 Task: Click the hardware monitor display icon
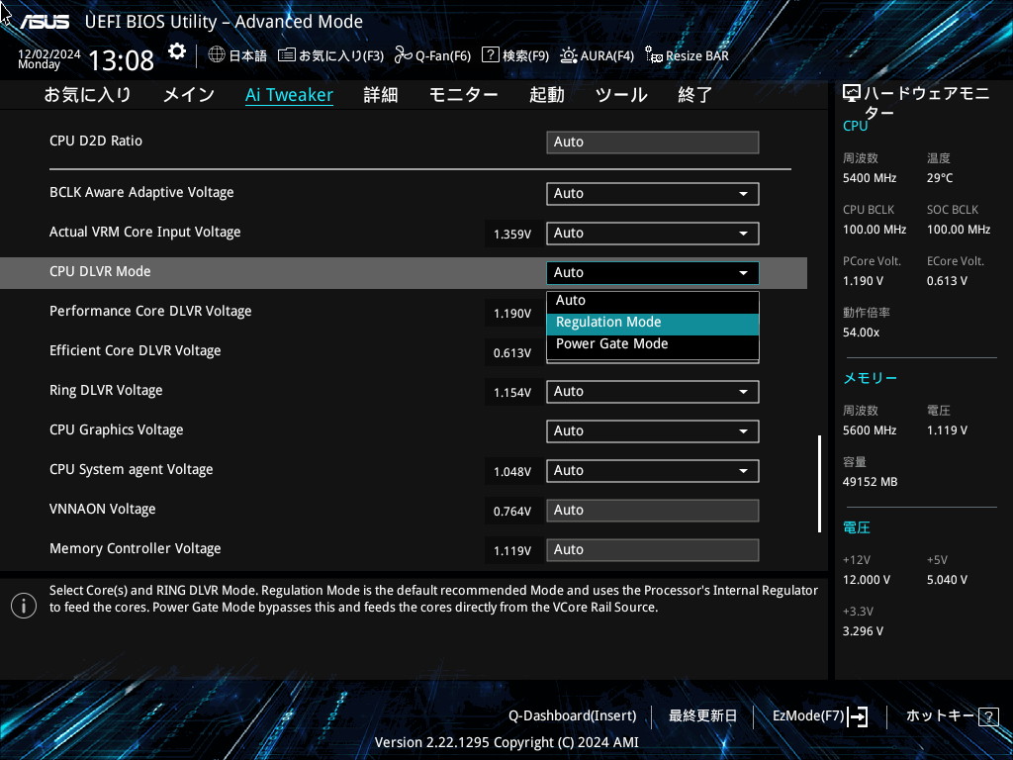852,94
